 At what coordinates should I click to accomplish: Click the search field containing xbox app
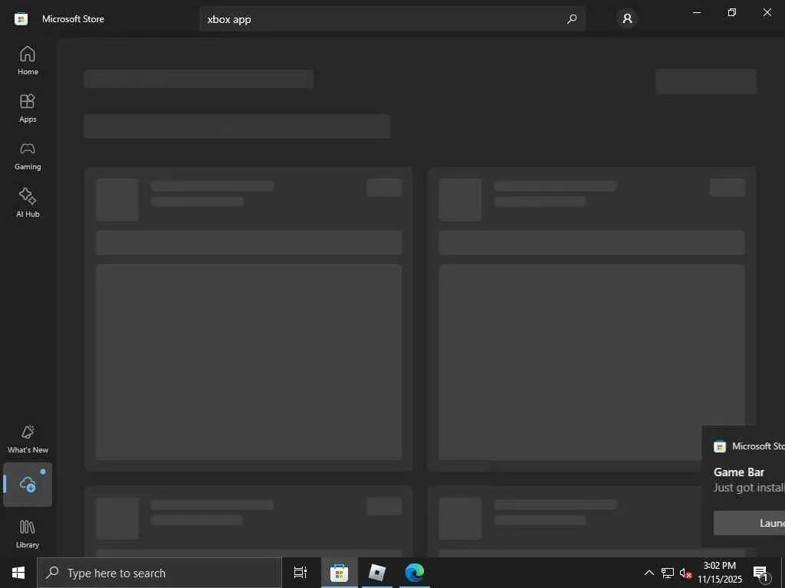(392, 19)
